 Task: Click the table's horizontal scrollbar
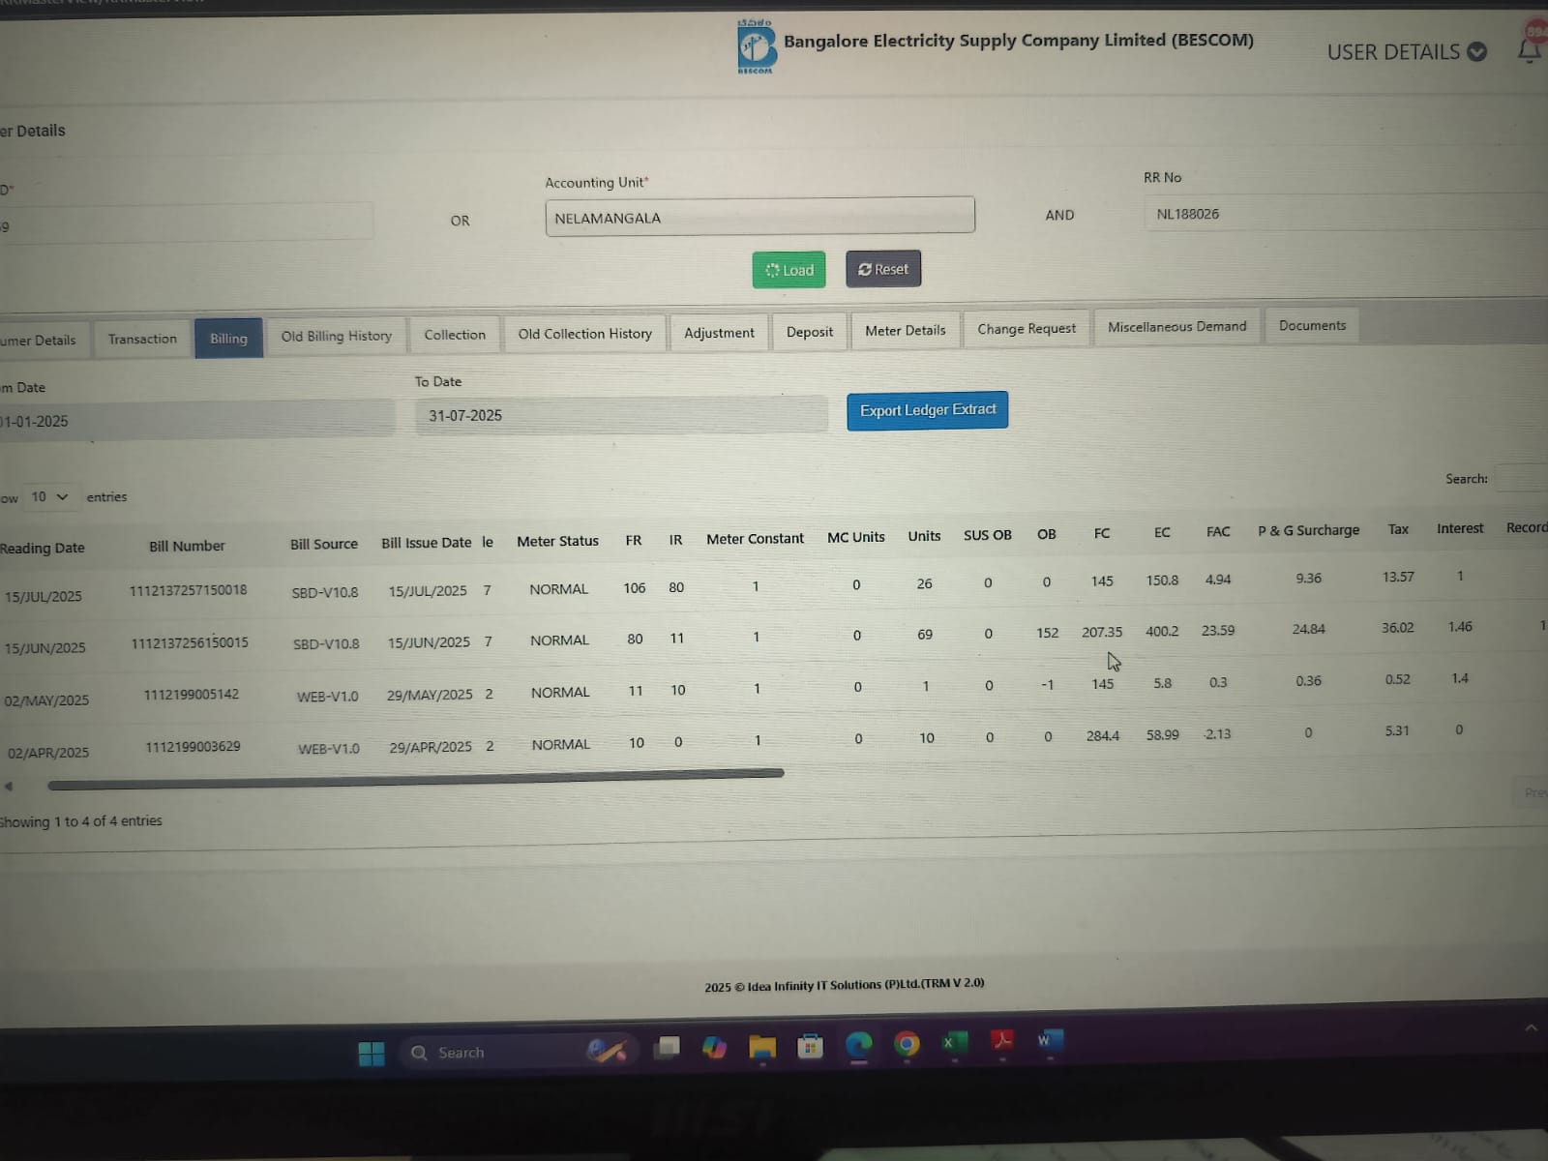coord(416,779)
